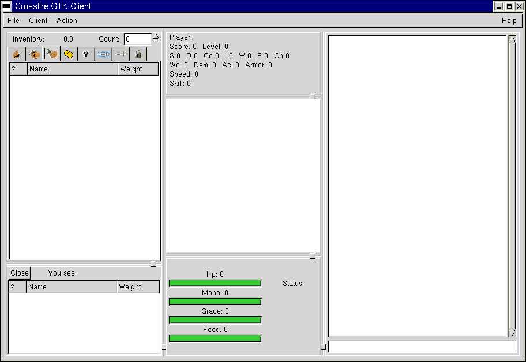Show all inventory items via bag tab

[x=16, y=54]
